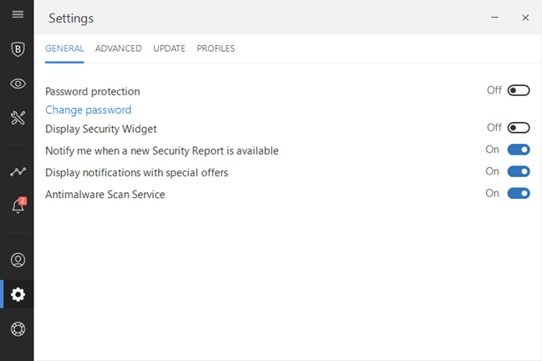Open the Profiles tab
This screenshot has height=361, width=542.
coord(216,48)
